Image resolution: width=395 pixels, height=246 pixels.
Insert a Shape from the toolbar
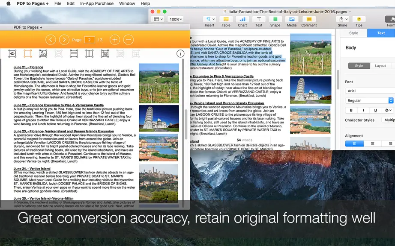pos(275,22)
